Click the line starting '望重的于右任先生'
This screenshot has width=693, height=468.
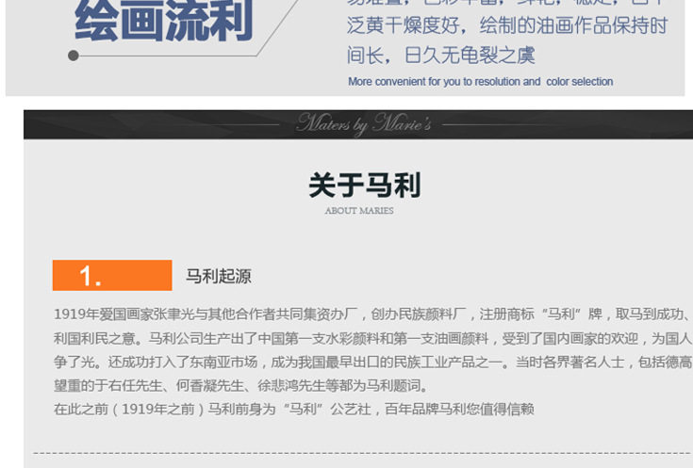click(240, 386)
